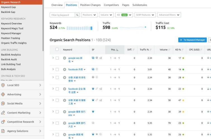Add 'google seo 排名' keyword with plus icon
The height and width of the screenshot is (139, 211).
coord(65,58)
